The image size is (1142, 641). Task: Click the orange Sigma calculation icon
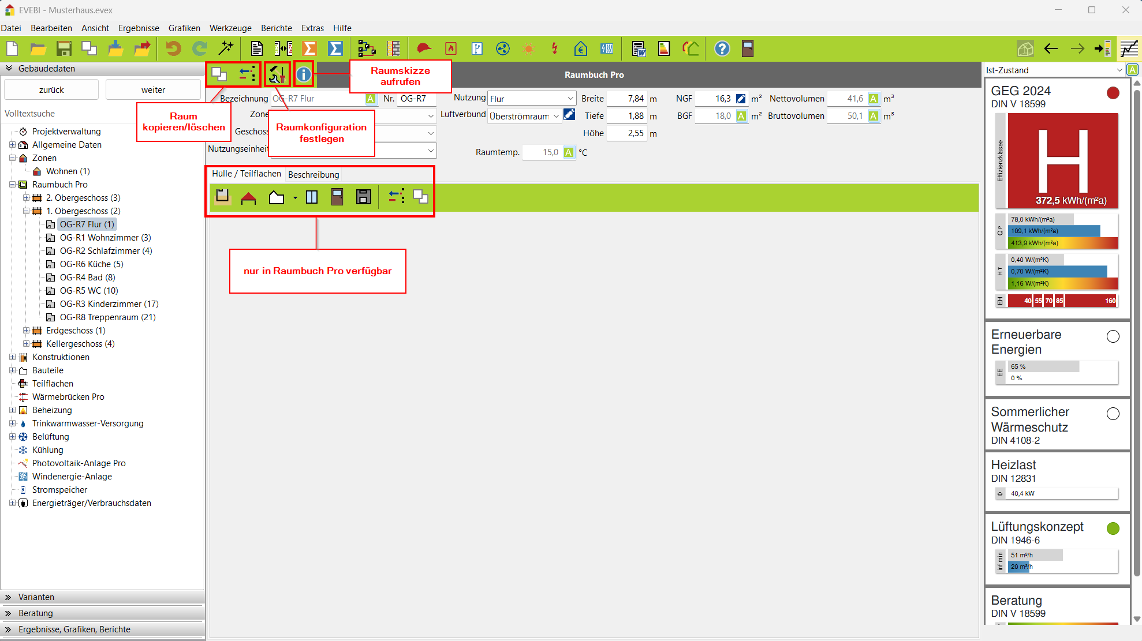310,48
